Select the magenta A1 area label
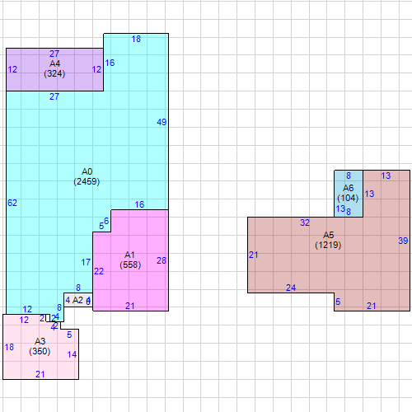The width and height of the screenshot is (412, 412). pyautogui.click(x=129, y=255)
